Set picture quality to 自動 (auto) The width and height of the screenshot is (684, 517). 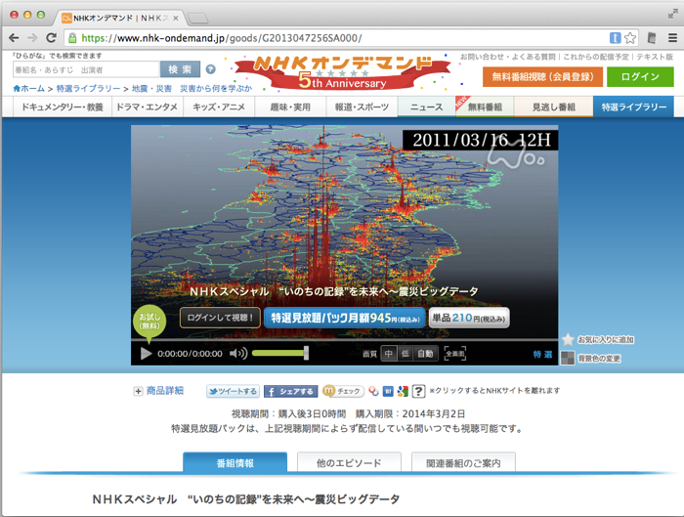click(x=425, y=354)
